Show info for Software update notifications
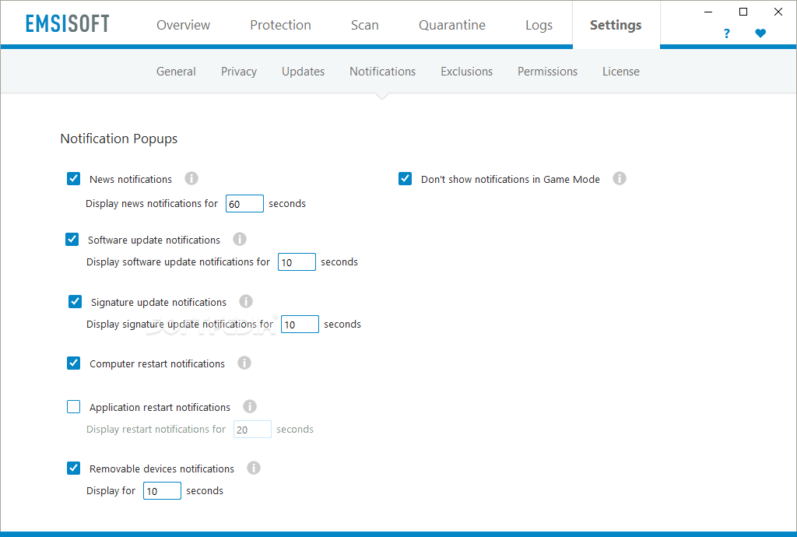The image size is (797, 537). (240, 239)
